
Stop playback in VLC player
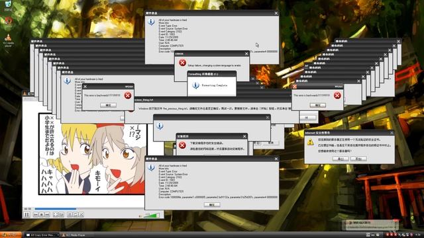(41, 215)
